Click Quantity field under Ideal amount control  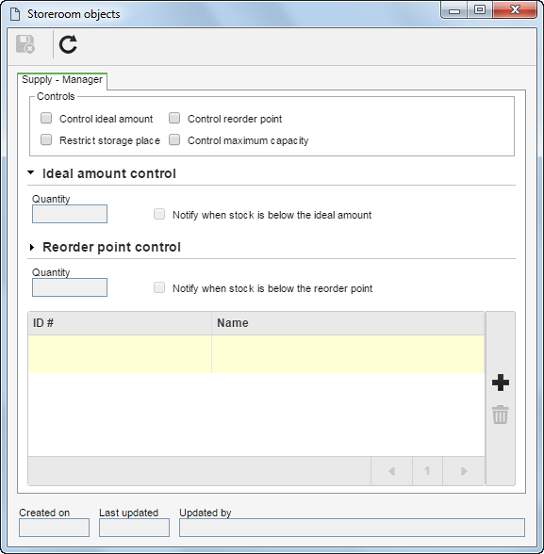click(70, 214)
